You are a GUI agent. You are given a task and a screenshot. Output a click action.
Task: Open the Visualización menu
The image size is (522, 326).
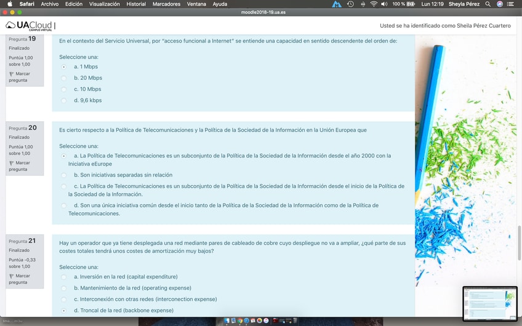[104, 4]
